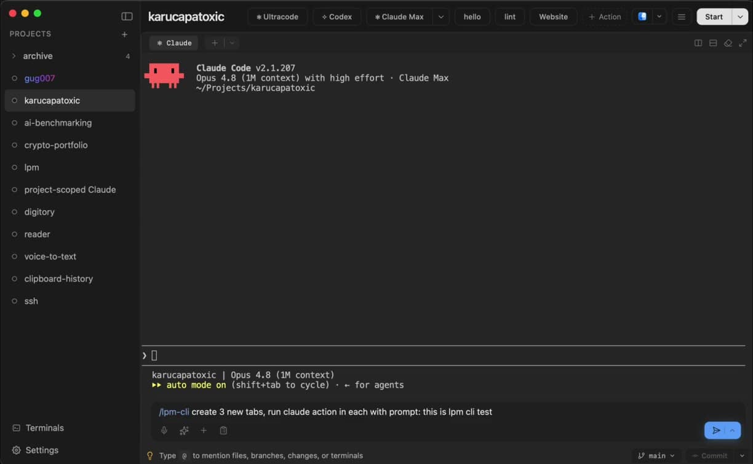Start voice input with microphone icon
The image size is (753, 464).
(164, 431)
